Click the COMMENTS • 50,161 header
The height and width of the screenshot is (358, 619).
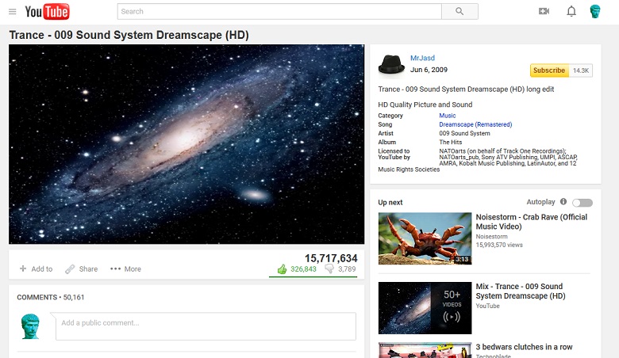(51, 297)
